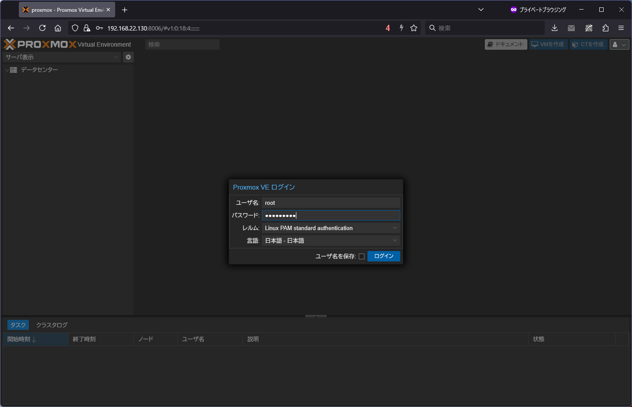Viewport: 632px width, 407px height.
Task: Open the browser downloads panel
Action: (x=555, y=28)
